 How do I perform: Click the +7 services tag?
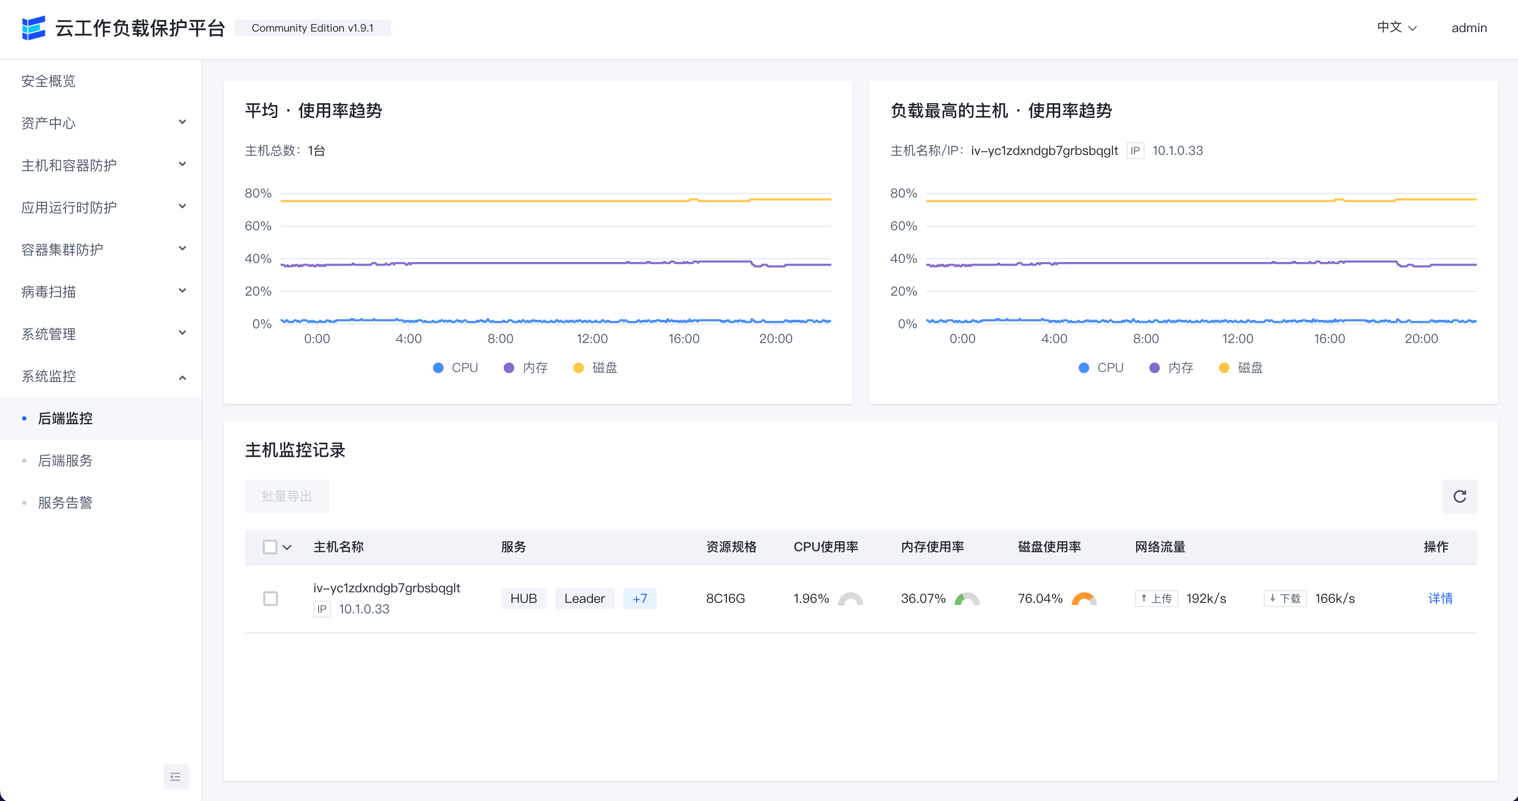(x=639, y=599)
